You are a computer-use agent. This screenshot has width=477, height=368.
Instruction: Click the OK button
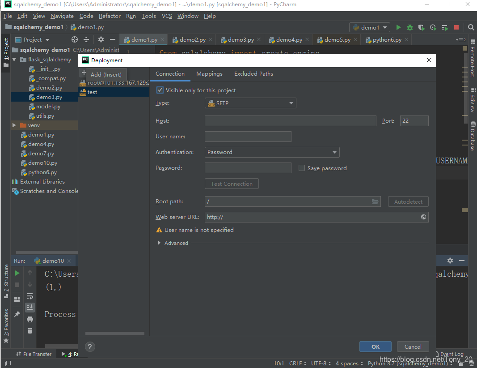(376, 347)
